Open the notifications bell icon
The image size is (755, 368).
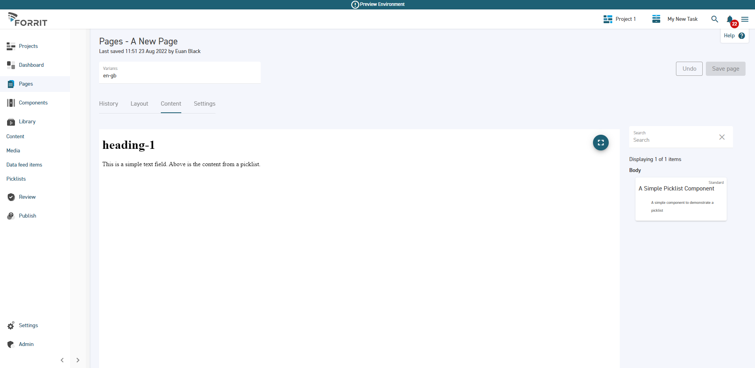730,19
